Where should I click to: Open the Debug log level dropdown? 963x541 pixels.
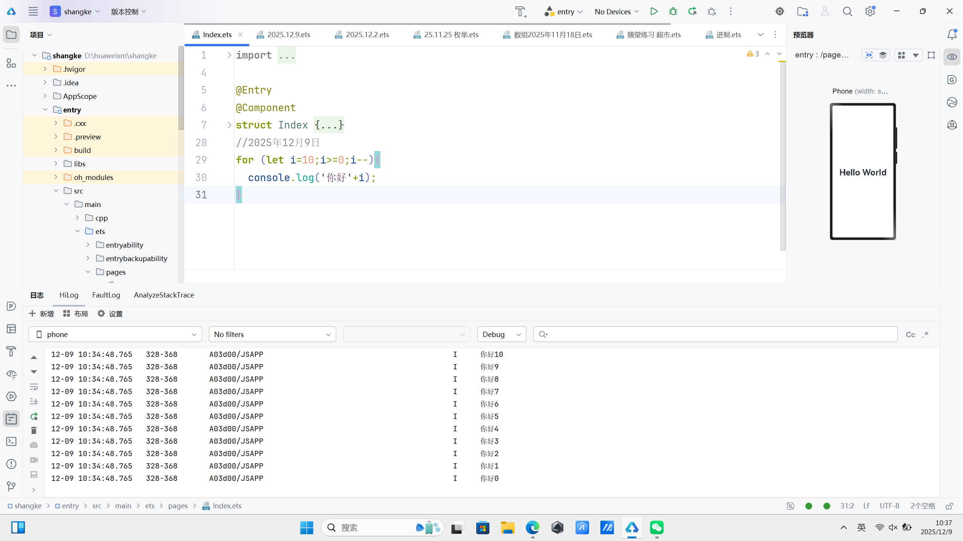click(x=501, y=334)
